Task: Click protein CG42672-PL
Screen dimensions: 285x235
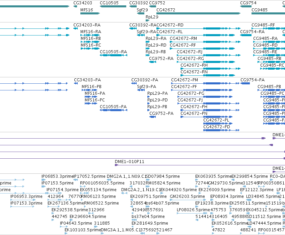Action: [x=216, y=120]
